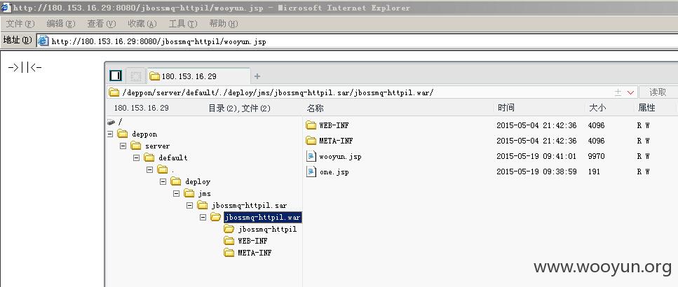The width and height of the screenshot is (678, 287).
Task: Click the one.jsp file icon
Action: pos(311,171)
